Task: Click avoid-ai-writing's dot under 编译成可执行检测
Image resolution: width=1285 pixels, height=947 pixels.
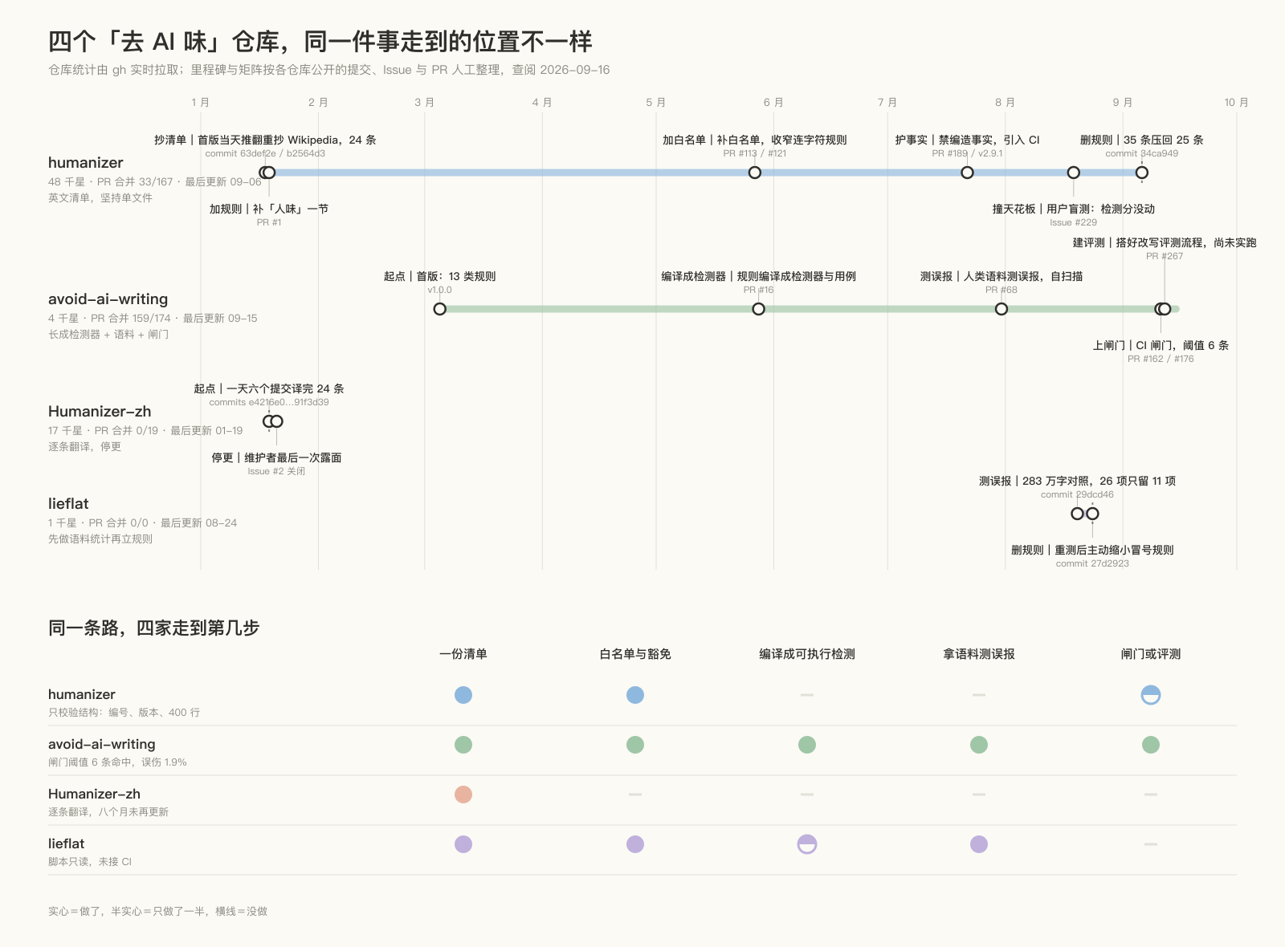Action: (807, 745)
